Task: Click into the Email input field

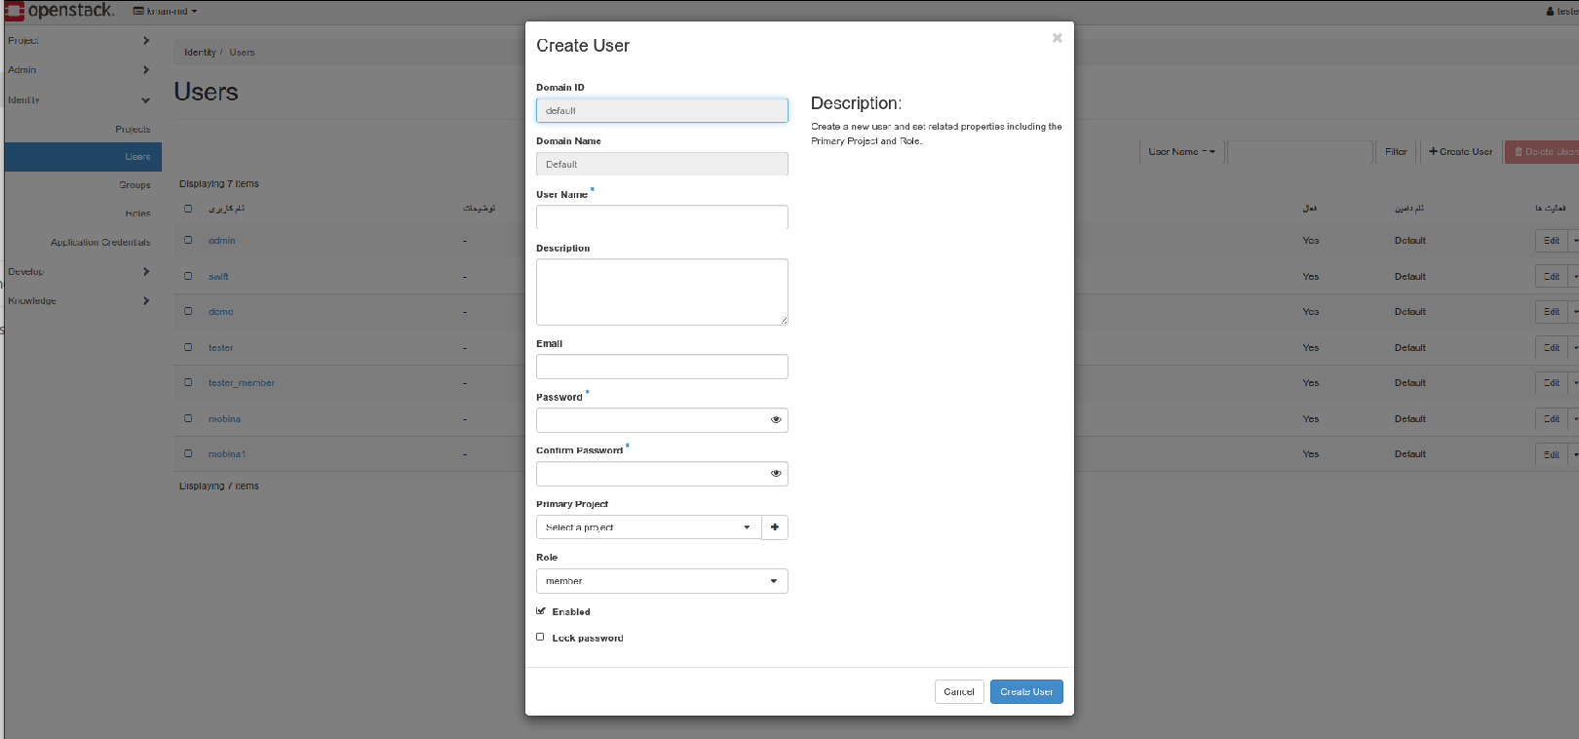Action: 661,367
